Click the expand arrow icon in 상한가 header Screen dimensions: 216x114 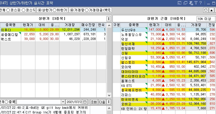pos(108,19)
